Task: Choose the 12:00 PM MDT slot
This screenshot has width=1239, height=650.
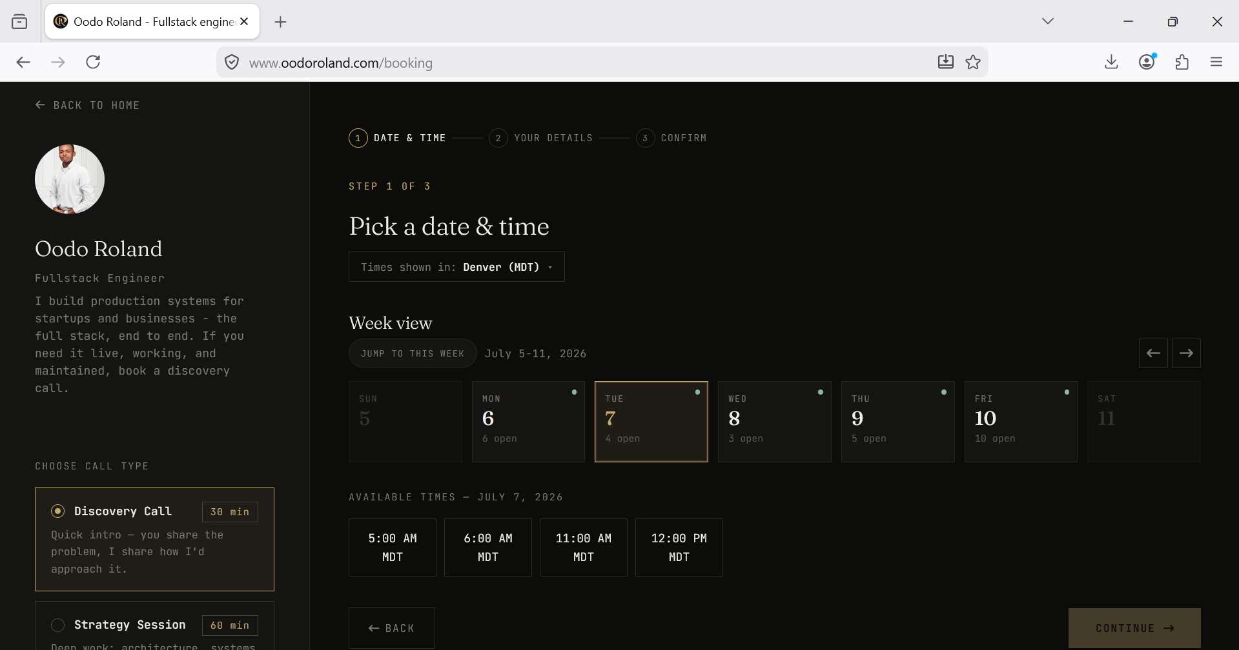Action: 679,547
